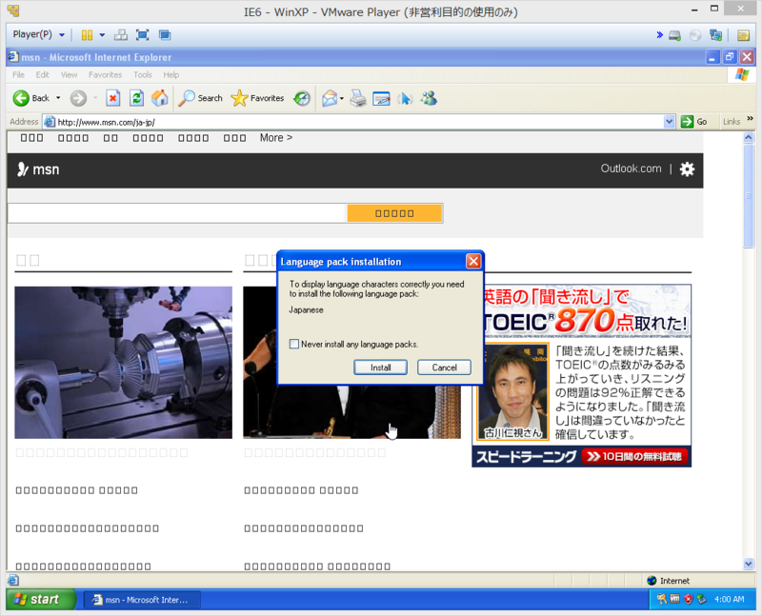Click the Messenger people icon
Screen dimensions: 762x616
tap(430, 99)
